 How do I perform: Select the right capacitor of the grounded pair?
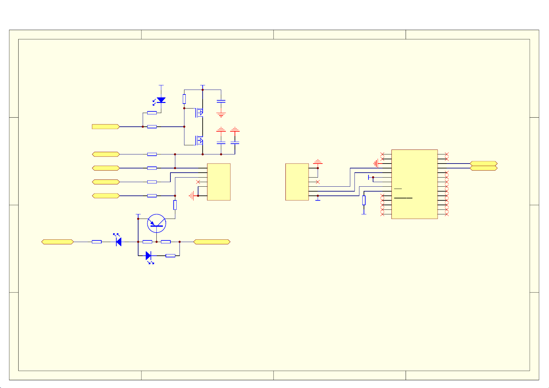[x=235, y=143]
